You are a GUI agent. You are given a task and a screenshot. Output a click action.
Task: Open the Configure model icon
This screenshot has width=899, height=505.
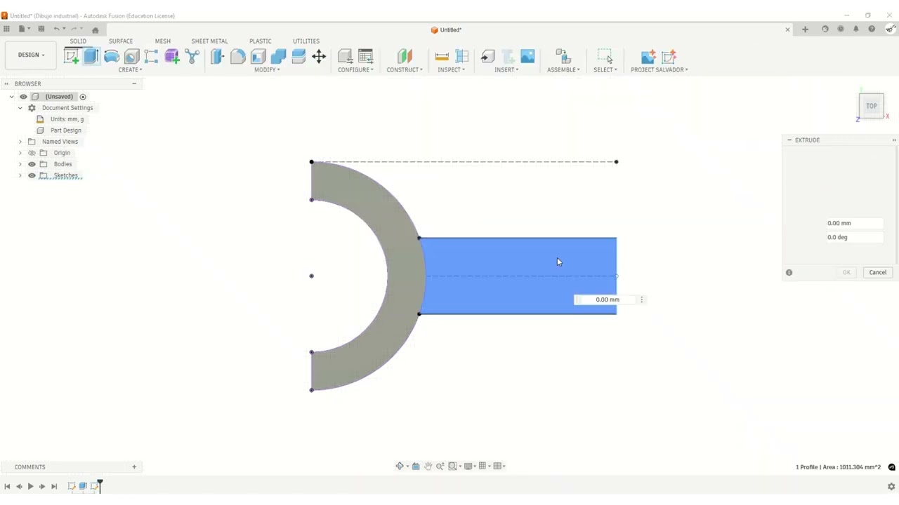point(345,57)
